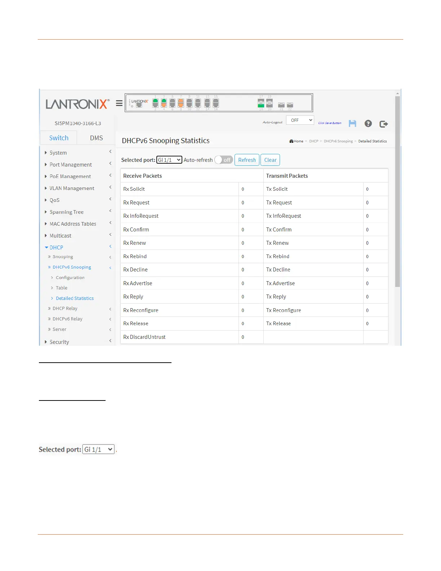This screenshot has width=441, height=571.
Task: Switch to the Switch tab
Action: (x=59, y=138)
